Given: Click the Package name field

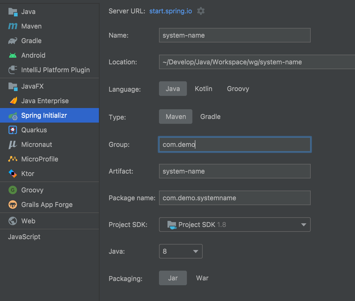Looking at the screenshot, I should (235, 198).
